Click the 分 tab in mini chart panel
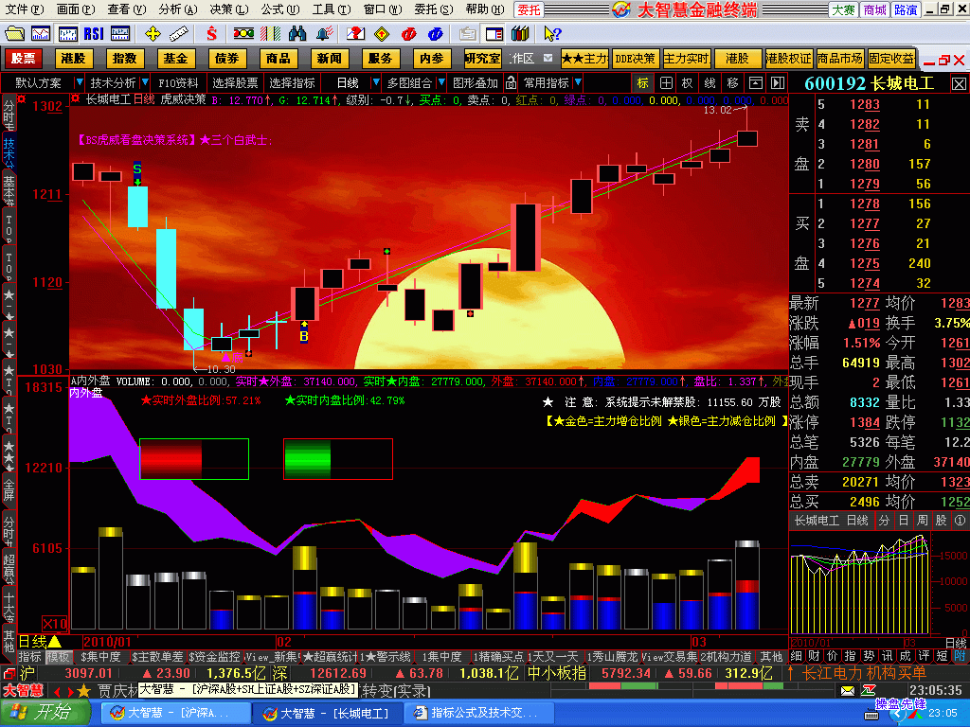Viewport: 970px width, 727px height. point(884,521)
